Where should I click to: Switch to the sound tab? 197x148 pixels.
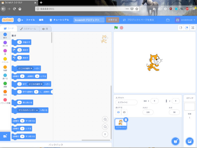(45, 29)
